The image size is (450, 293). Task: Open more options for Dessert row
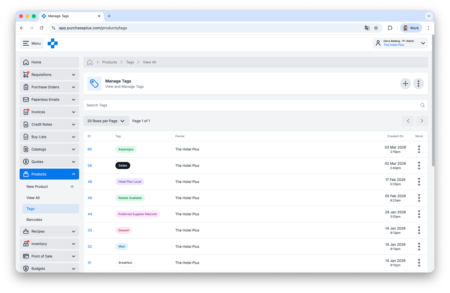[x=419, y=230]
